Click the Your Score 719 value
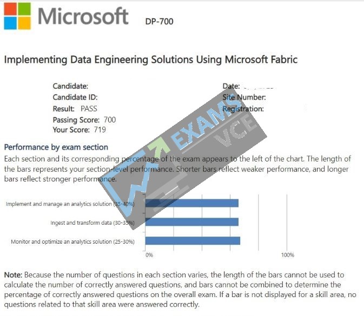Image resolution: width=364 pixels, height=316 pixels. (x=100, y=129)
